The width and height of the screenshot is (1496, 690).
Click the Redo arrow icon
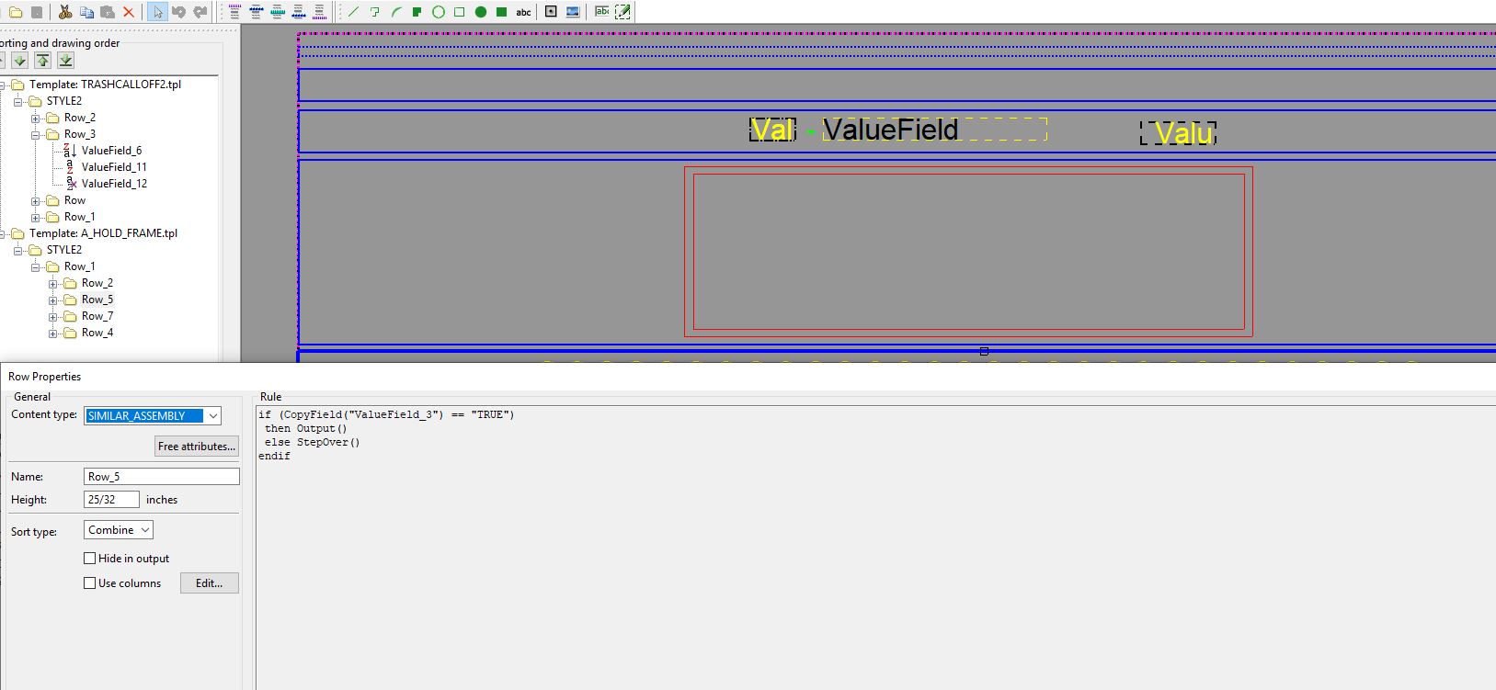(200, 12)
